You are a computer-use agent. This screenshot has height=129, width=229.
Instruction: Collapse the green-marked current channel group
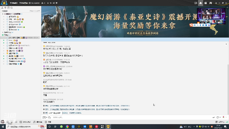pos(3,35)
